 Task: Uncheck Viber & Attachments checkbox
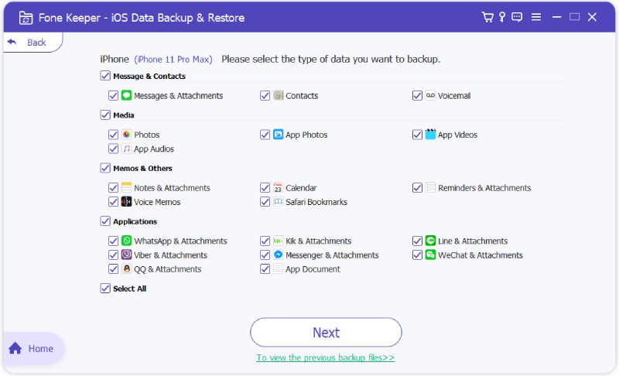113,255
